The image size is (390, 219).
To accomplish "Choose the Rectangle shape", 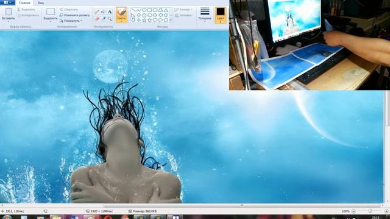I will pos(149,10).
